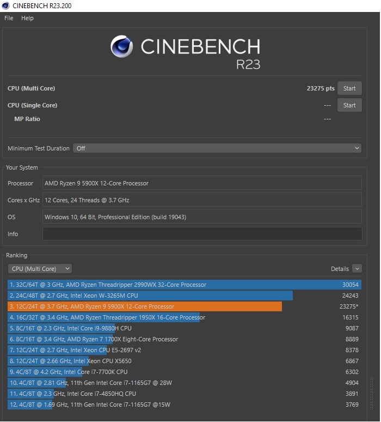Screen dimensions: 381x422
Task: Select the orange Ryzen 9 5900X ranking row
Action: [x=185, y=306]
